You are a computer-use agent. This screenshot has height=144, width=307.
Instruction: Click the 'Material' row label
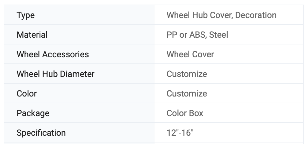click(x=32, y=35)
